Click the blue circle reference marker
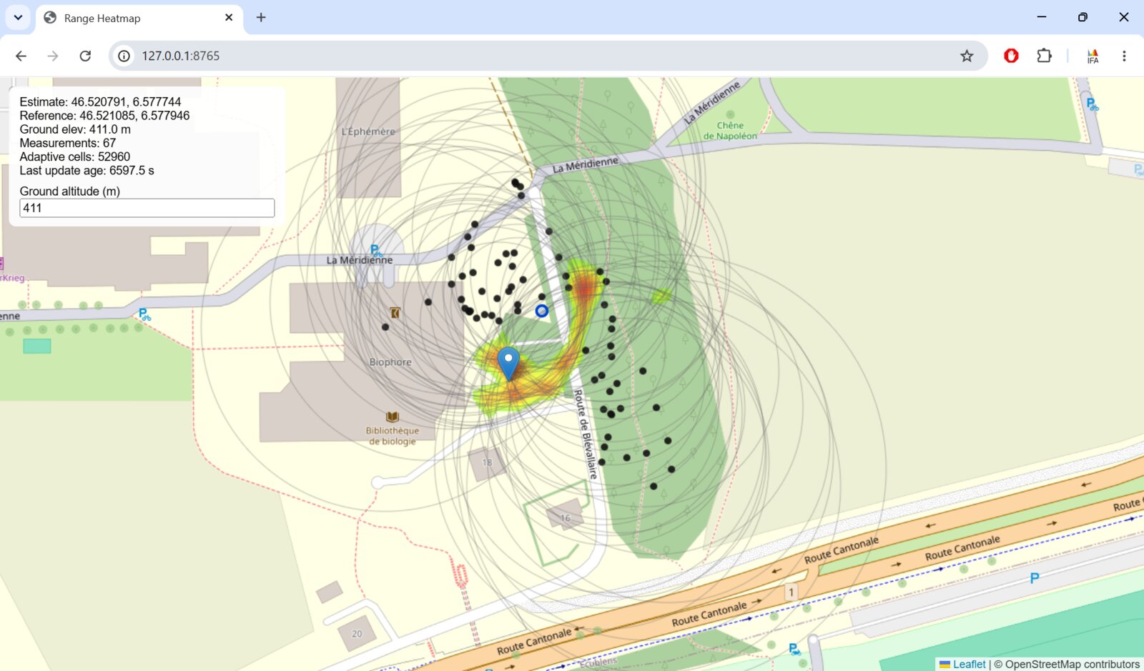 point(542,311)
